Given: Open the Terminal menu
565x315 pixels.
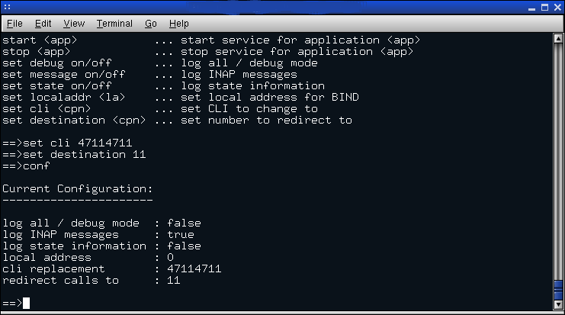Looking at the screenshot, I should (114, 24).
